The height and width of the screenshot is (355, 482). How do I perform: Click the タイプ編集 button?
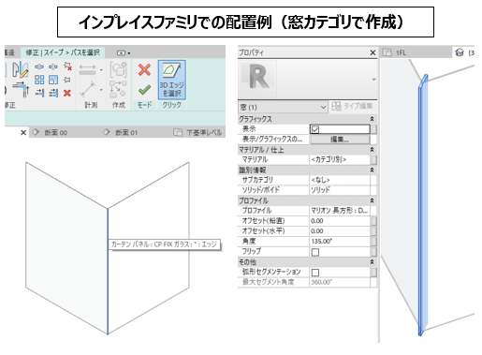coord(352,106)
